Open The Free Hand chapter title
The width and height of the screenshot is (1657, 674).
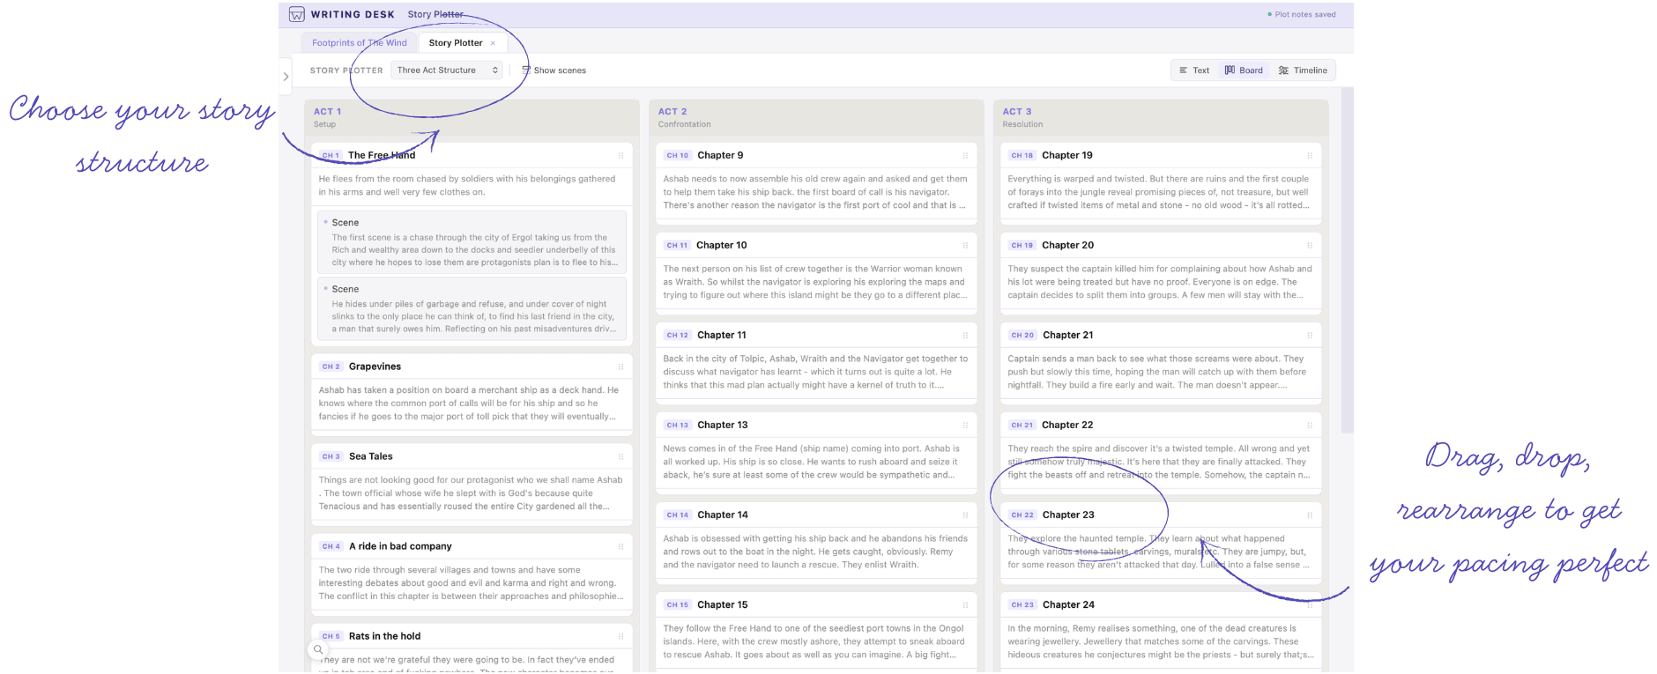point(382,155)
